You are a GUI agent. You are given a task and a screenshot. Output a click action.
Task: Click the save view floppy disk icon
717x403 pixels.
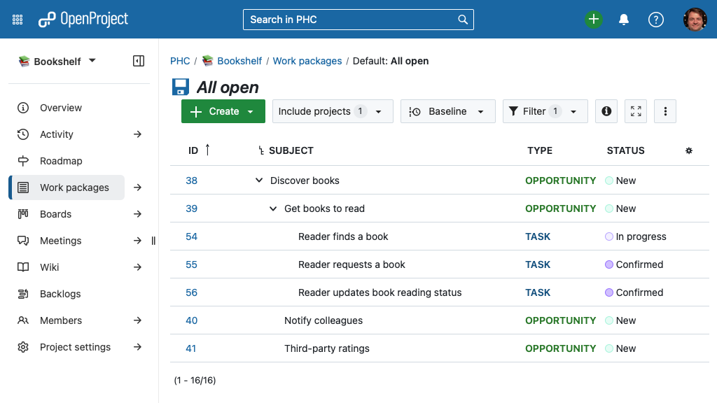pos(180,87)
